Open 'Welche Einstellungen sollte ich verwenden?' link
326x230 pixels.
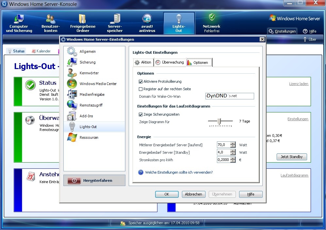click(179, 172)
